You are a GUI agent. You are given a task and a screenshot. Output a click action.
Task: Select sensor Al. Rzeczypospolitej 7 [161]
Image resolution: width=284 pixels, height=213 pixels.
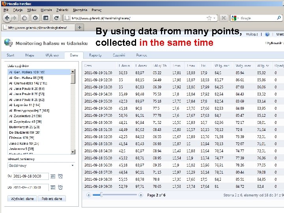point(39,110)
